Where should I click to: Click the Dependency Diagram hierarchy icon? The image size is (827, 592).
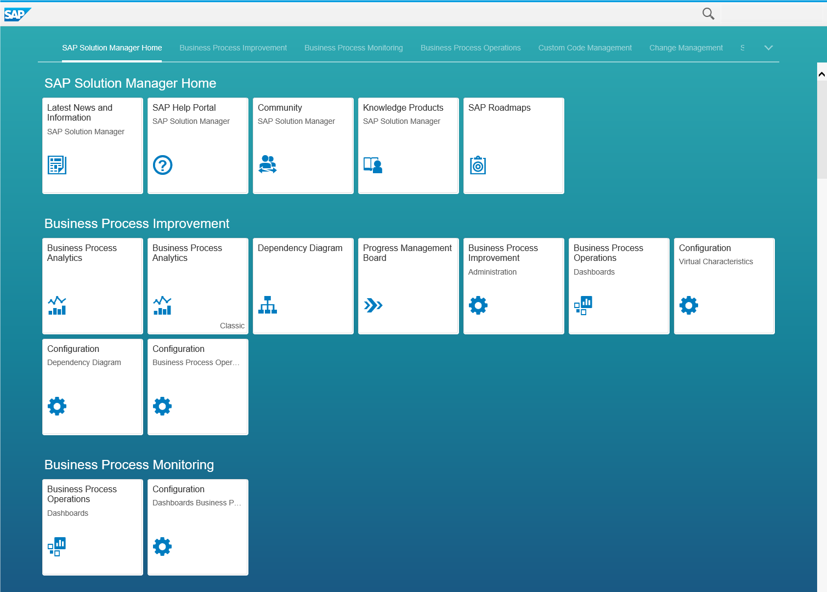(x=268, y=305)
